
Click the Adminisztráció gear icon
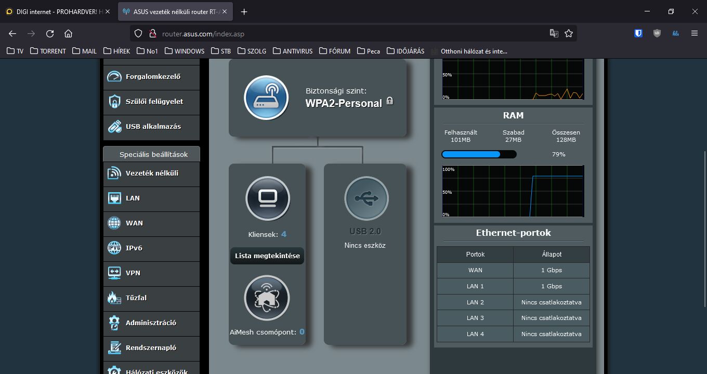point(114,323)
